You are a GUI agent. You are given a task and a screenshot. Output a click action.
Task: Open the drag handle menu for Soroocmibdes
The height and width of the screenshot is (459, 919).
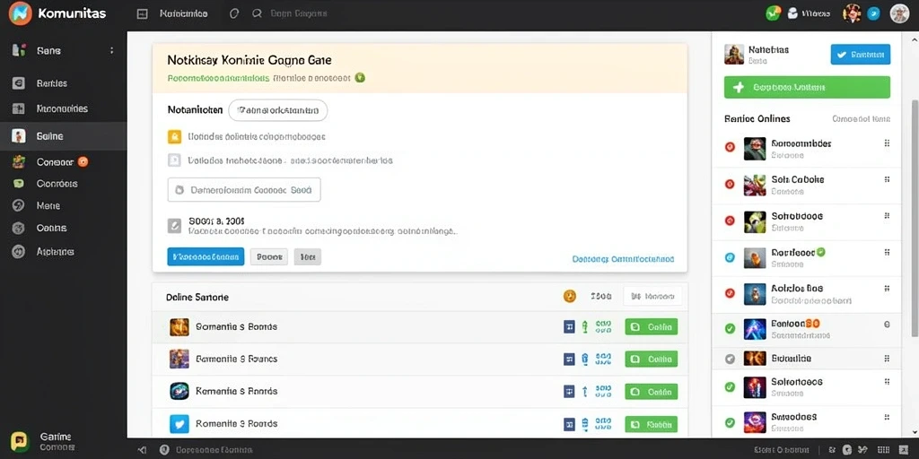tap(887, 143)
